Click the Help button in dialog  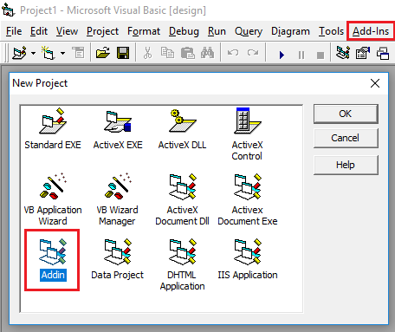click(346, 165)
